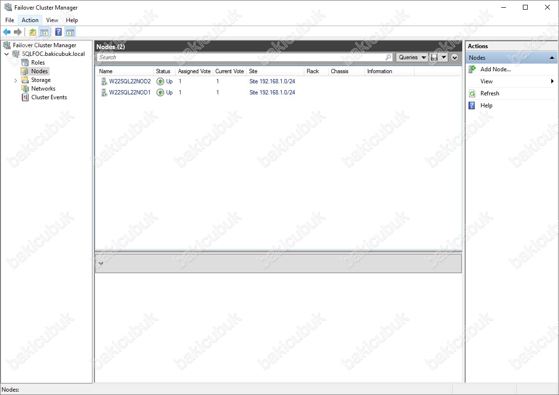Select the W22SQL22NOD1 node row name

tap(130, 92)
